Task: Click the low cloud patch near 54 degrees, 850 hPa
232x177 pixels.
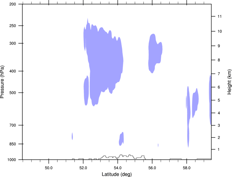Action: (x=121, y=139)
